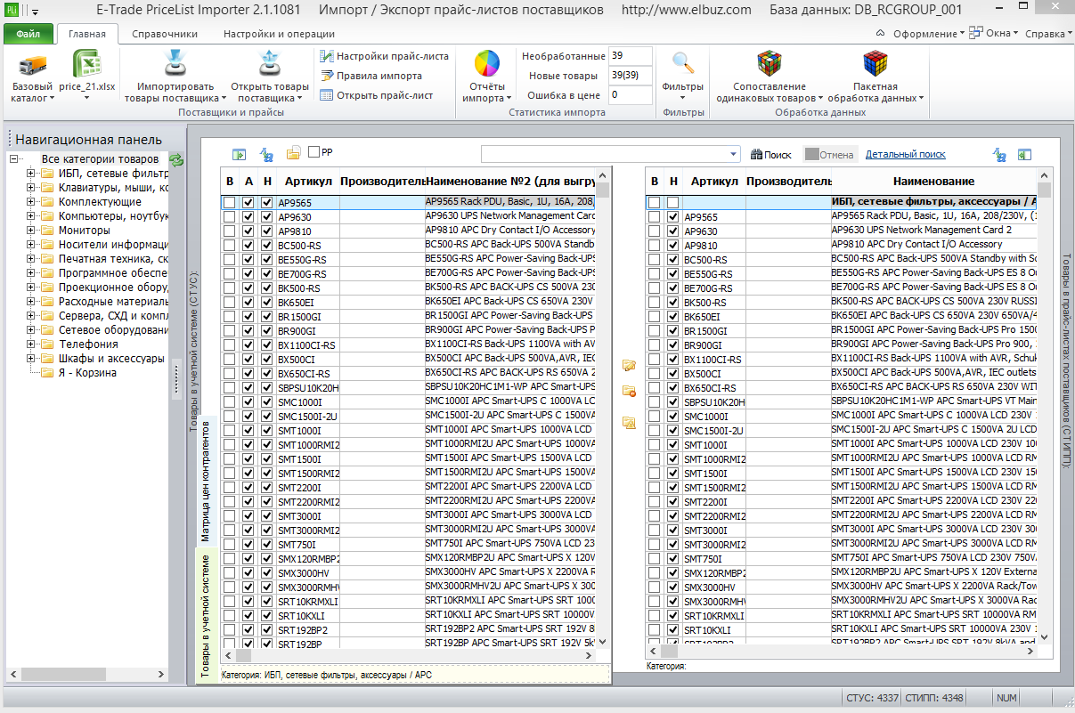Click Открыть товары поставщика icon
1075x713 pixels.
pyautogui.click(x=269, y=65)
